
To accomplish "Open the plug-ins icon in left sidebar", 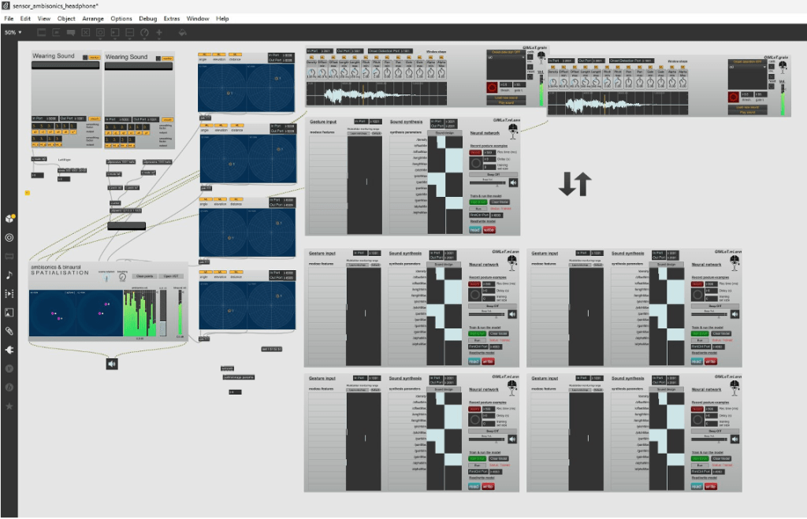I will click(x=9, y=350).
